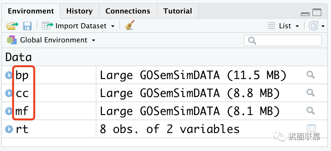Open the List view mode dropdown
This screenshot has height=151, width=331.
click(284, 26)
